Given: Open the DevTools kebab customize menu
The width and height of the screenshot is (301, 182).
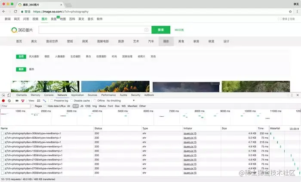Looking at the screenshot, I should tap(292, 95).
